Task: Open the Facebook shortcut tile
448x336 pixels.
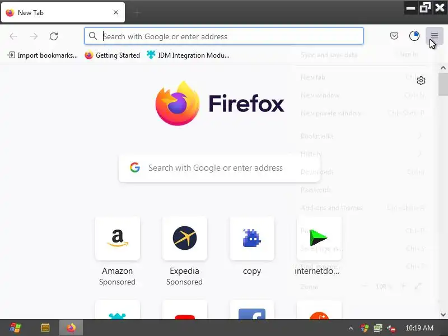Action: pos(251,310)
